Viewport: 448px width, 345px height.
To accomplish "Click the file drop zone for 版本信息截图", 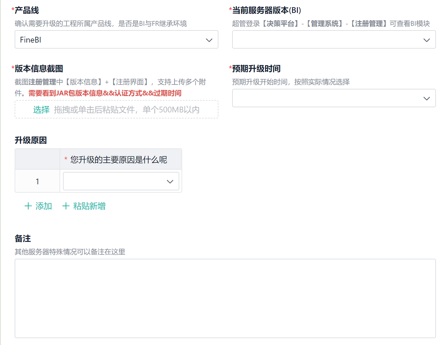I will tap(116, 109).
